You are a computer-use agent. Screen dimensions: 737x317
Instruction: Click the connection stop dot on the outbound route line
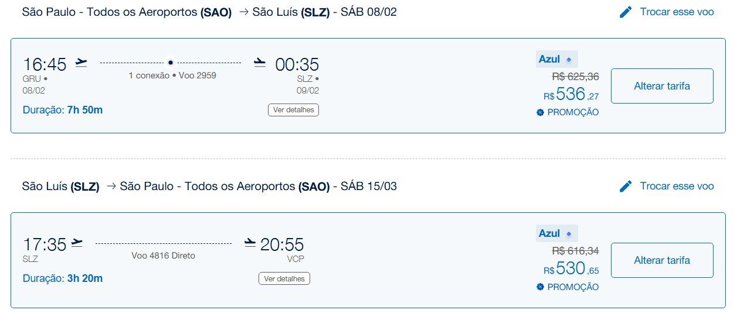[x=171, y=62]
